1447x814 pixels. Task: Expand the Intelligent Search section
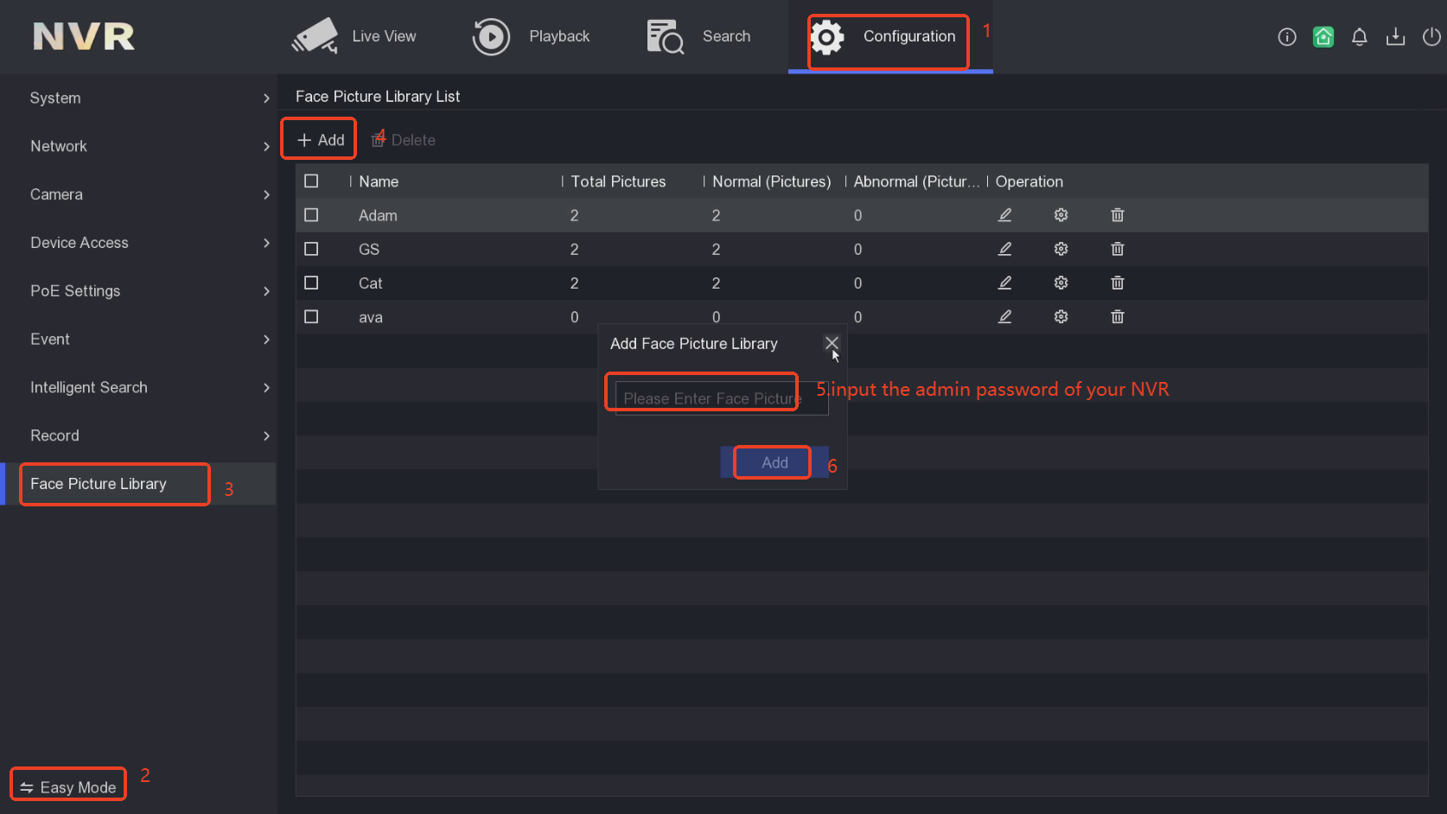coord(138,388)
